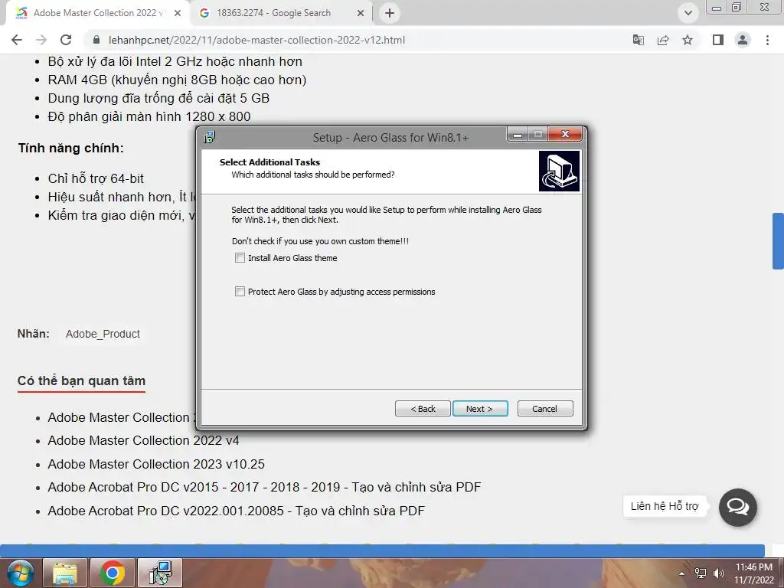Check Install Aero Glass theme checkbox
784x588 pixels.
click(240, 258)
